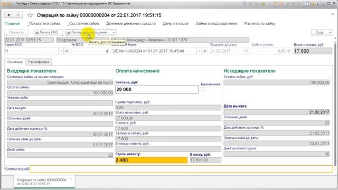338x190 pixels.
Task: Click the Сдача клиенту value 2 400
Action: pyautogui.click(x=152, y=160)
